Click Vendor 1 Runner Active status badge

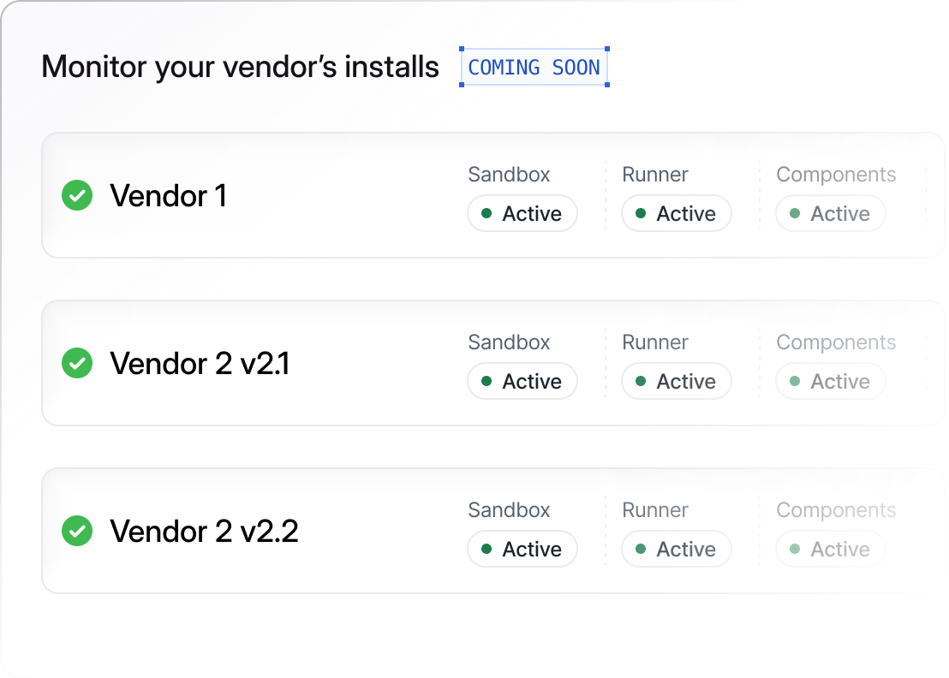[x=677, y=214]
